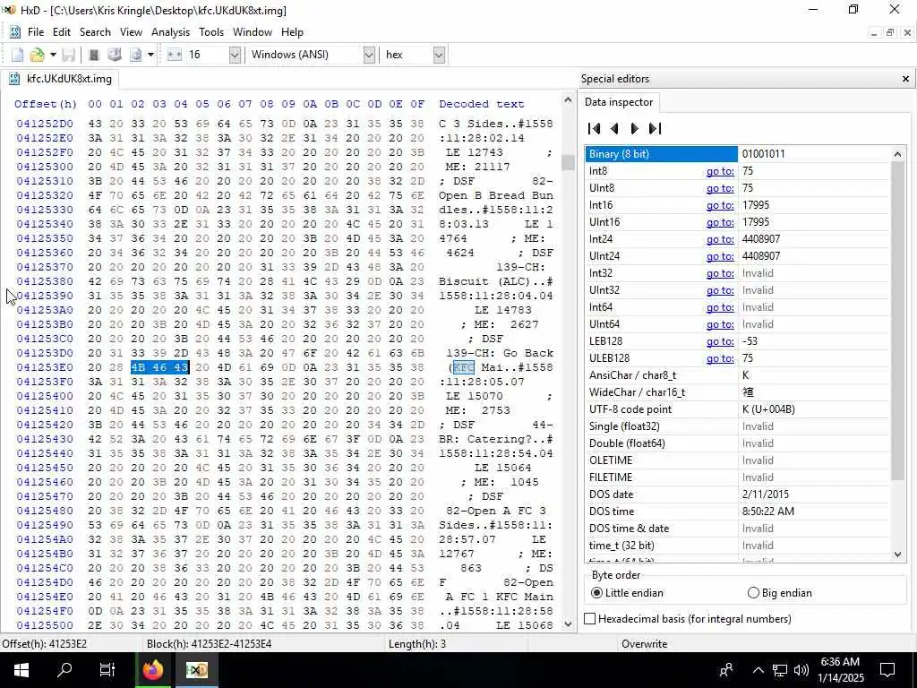Click the network icon in system tray

(x=780, y=670)
